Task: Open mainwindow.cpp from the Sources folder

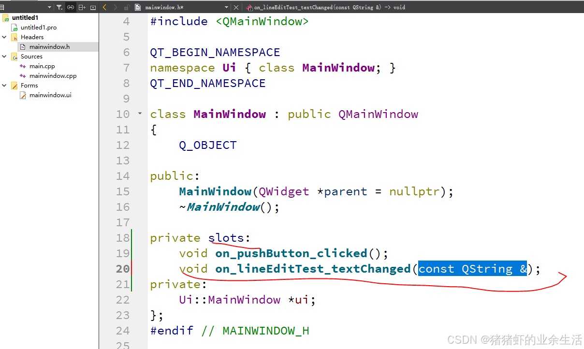Action: (53, 76)
